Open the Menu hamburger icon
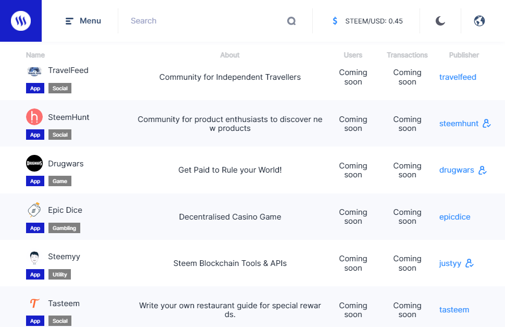505x327 pixels. coord(69,21)
